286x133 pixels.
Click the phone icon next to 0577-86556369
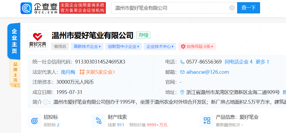(x=182, y=62)
